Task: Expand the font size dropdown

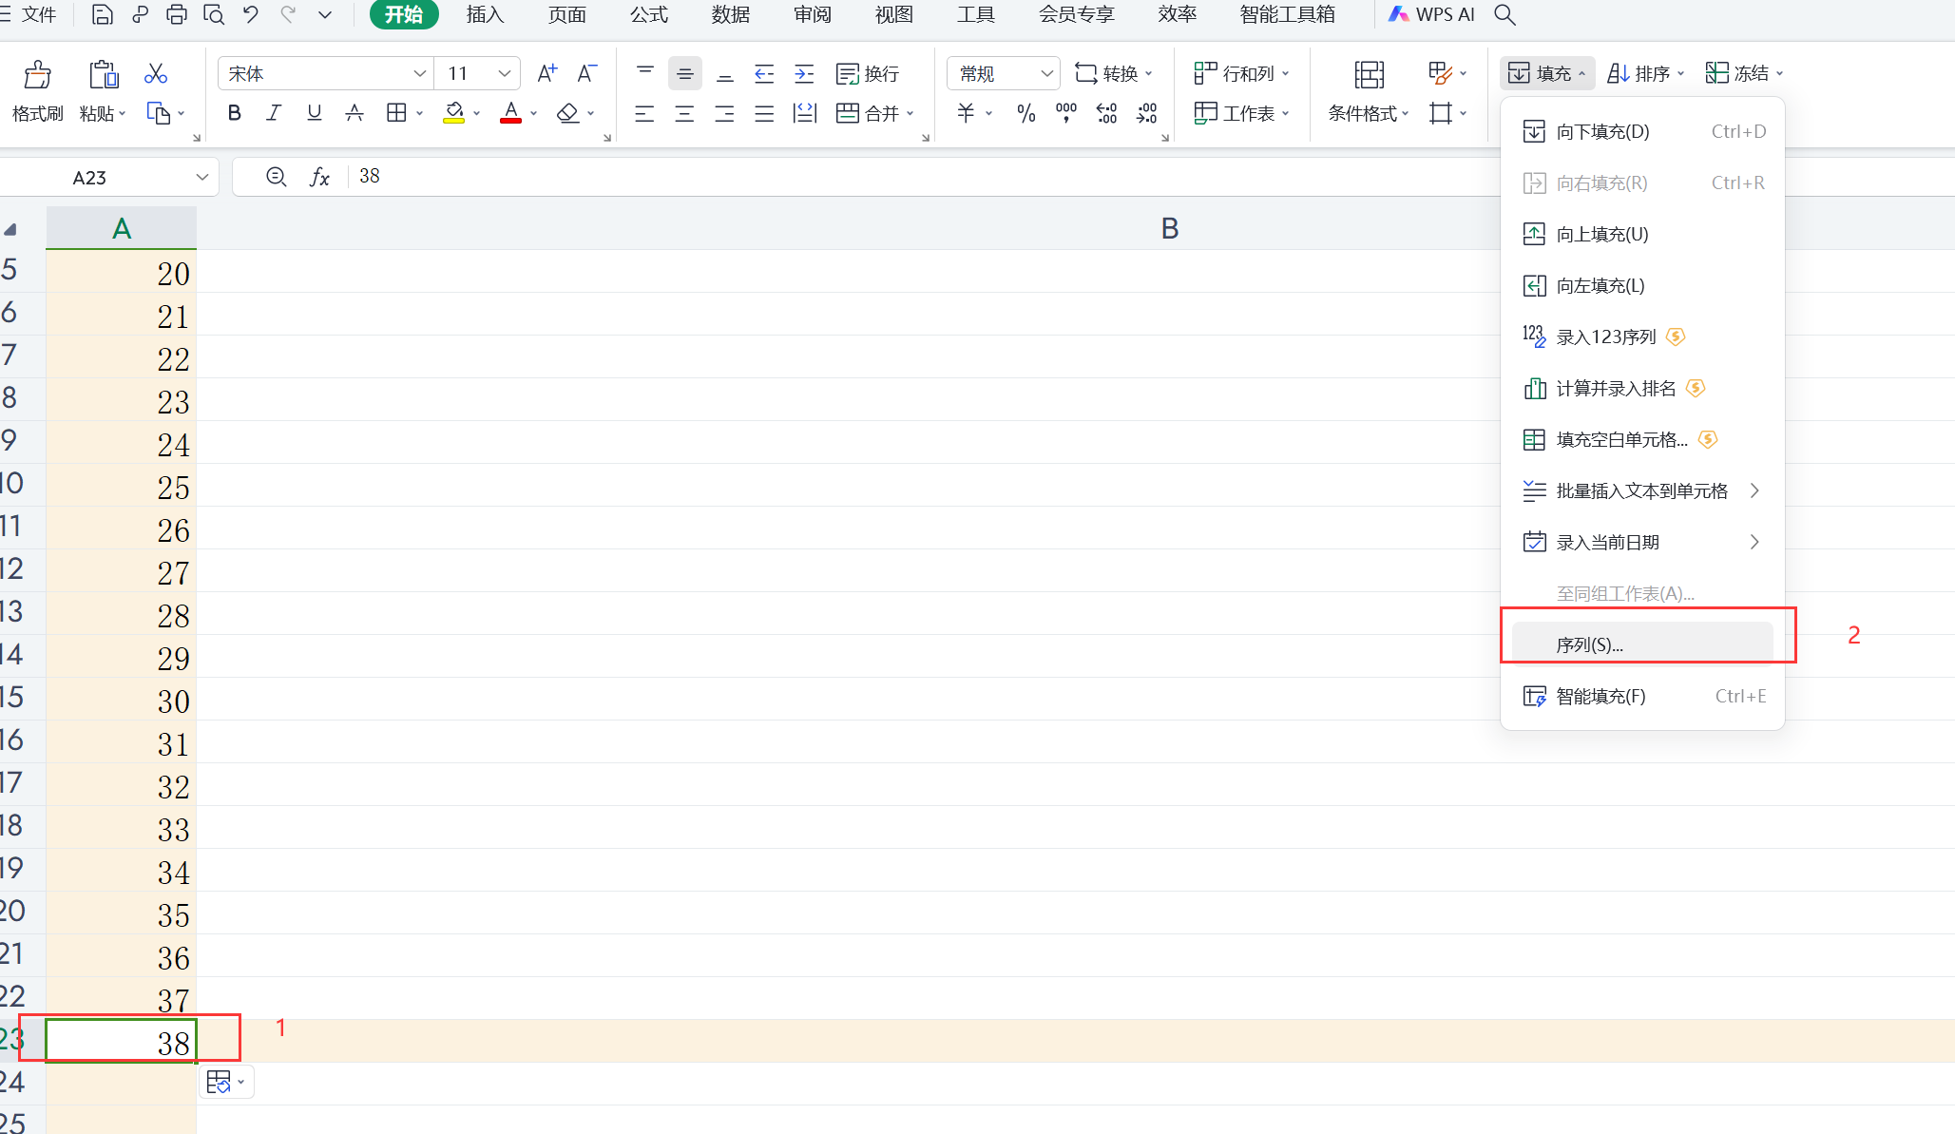Action: click(x=505, y=73)
